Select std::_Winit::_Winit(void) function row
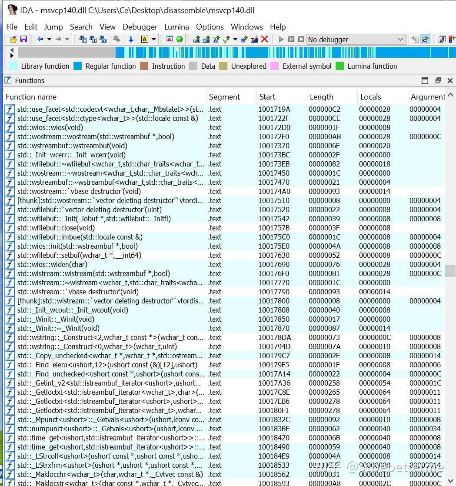 point(224,319)
